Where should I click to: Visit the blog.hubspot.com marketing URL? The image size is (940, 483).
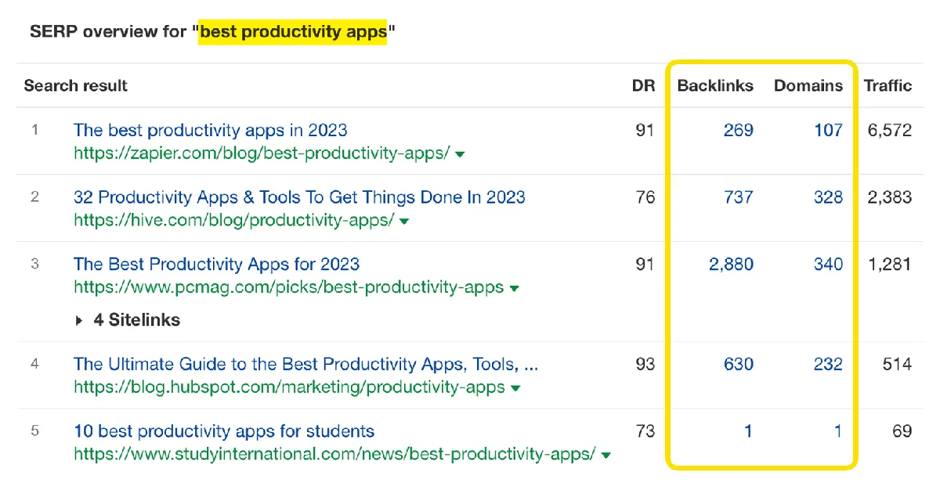point(289,387)
